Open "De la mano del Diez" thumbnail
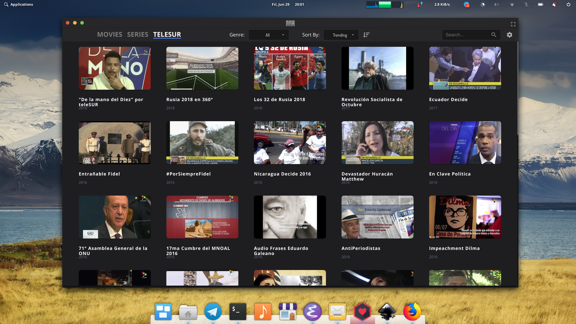 pyautogui.click(x=115, y=68)
